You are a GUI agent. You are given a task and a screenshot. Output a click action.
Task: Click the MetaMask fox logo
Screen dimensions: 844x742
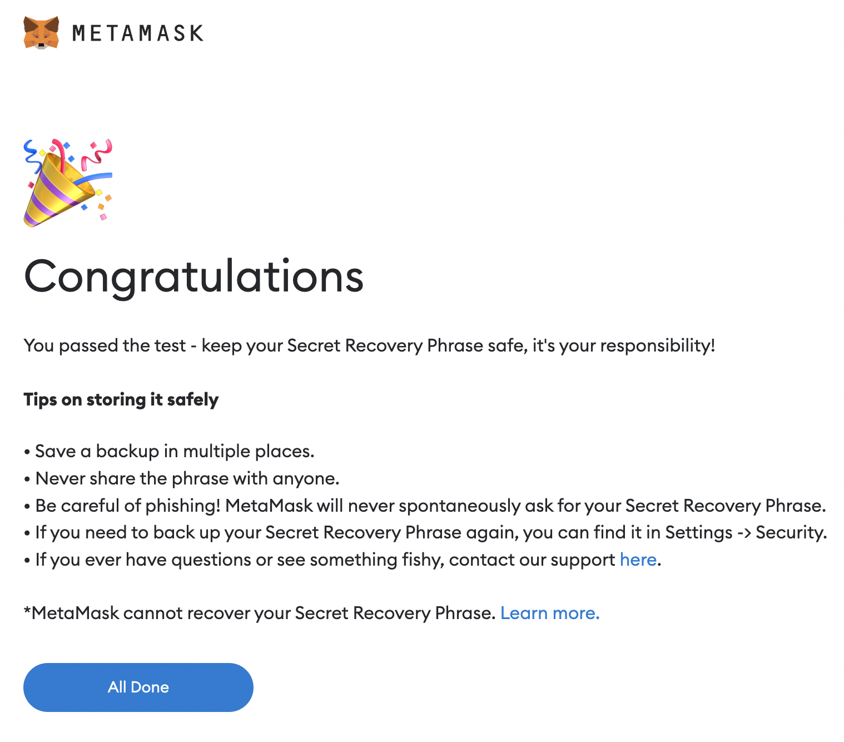[x=41, y=33]
